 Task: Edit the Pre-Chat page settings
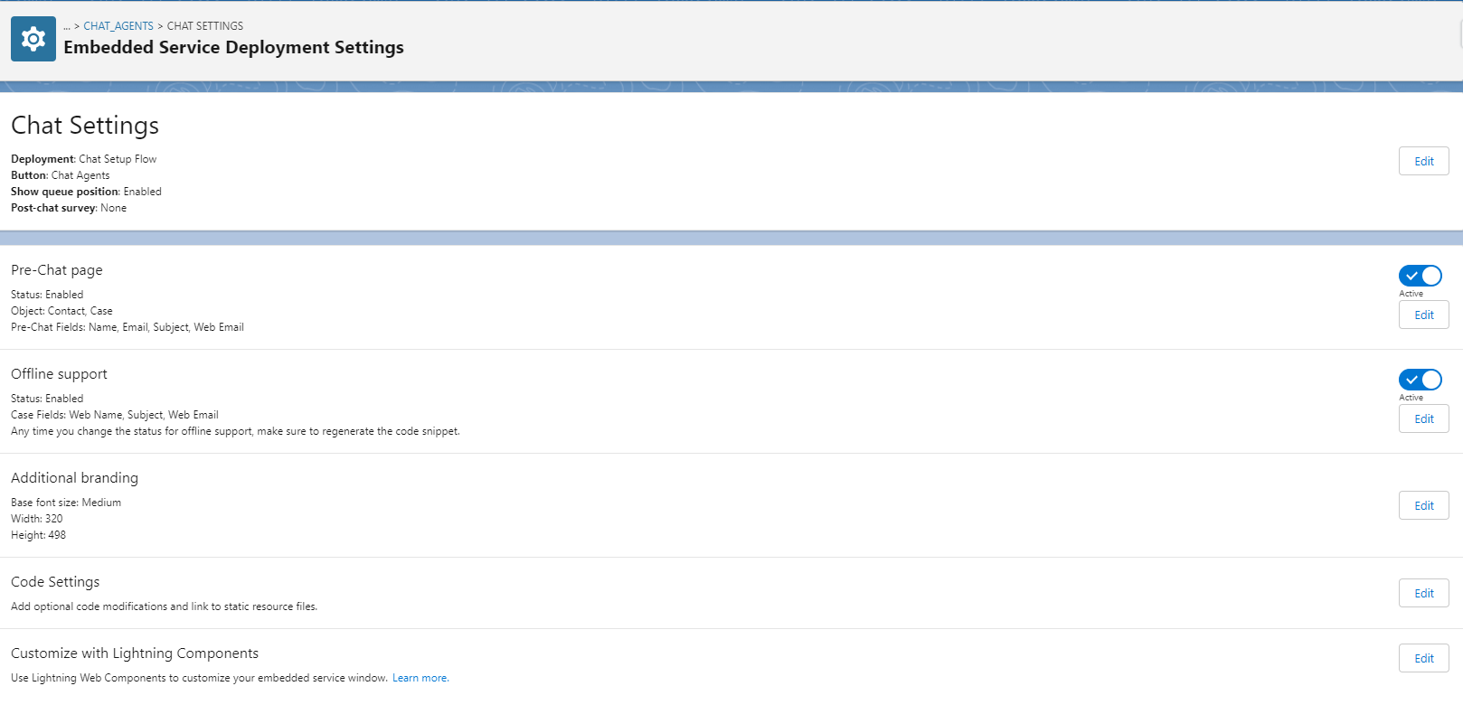(x=1423, y=315)
